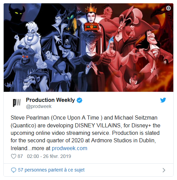Open the @prodweek handle
The width and height of the screenshot is (177, 180).
pyautogui.click(x=39, y=106)
